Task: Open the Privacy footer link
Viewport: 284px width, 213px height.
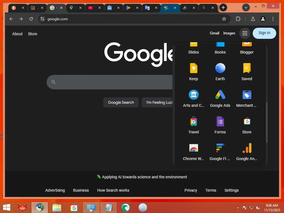Action: [x=191, y=190]
